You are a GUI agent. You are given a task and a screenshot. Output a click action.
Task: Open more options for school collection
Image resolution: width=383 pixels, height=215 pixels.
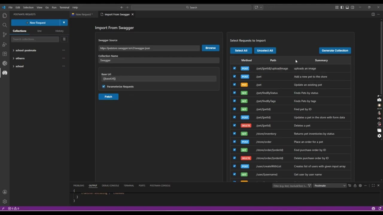point(63,66)
